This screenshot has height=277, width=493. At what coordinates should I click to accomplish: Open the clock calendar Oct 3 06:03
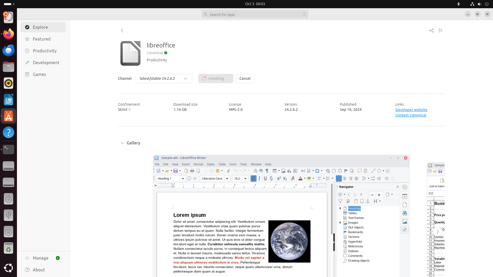pyautogui.click(x=255, y=4)
